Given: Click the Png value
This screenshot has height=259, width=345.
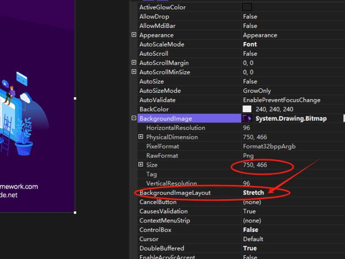Looking at the screenshot, I should click(x=248, y=156).
